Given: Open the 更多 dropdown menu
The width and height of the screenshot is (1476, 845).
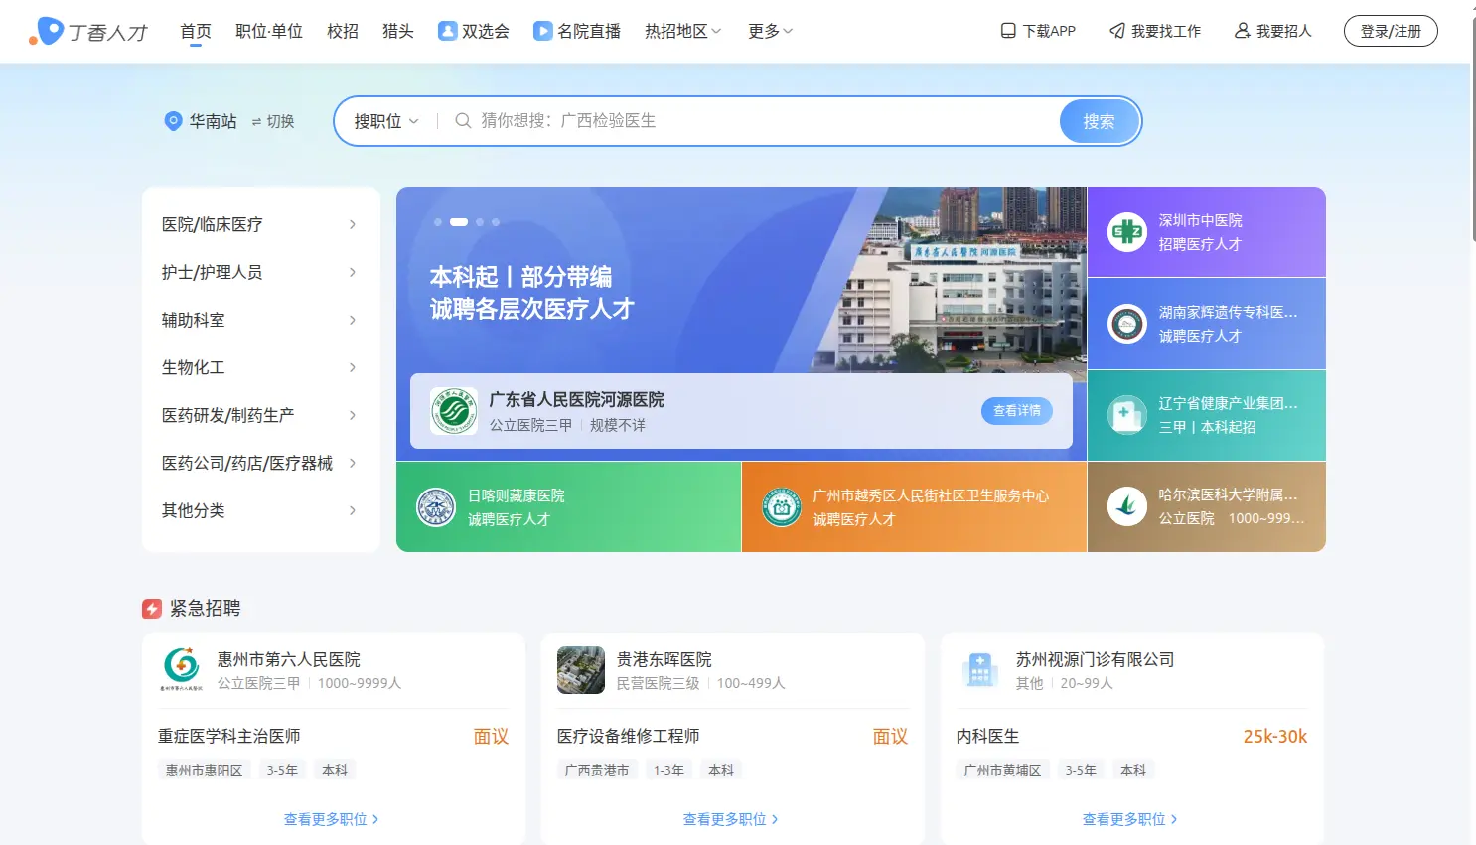Looking at the screenshot, I should (771, 31).
